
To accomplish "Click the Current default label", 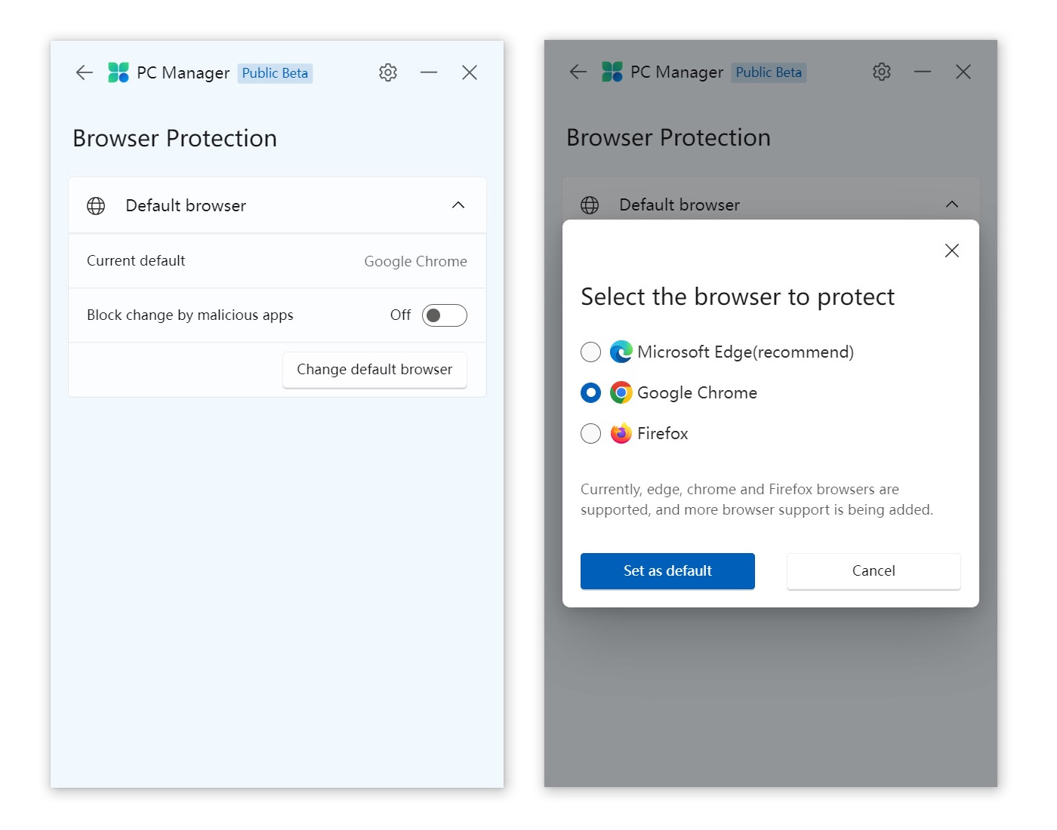I will coord(136,260).
